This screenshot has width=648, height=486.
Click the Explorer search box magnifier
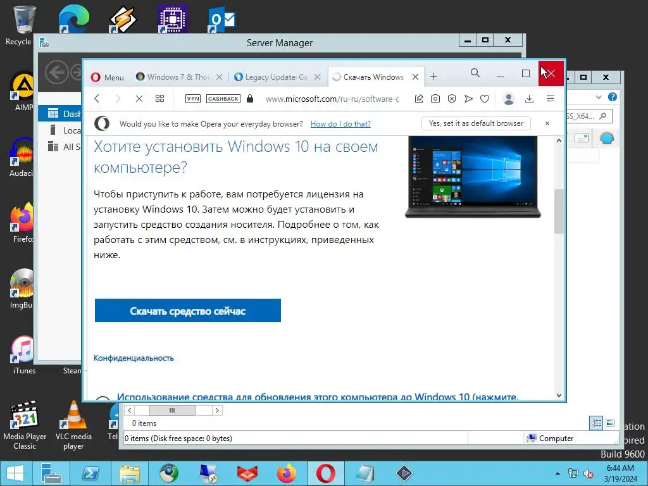[x=603, y=116]
